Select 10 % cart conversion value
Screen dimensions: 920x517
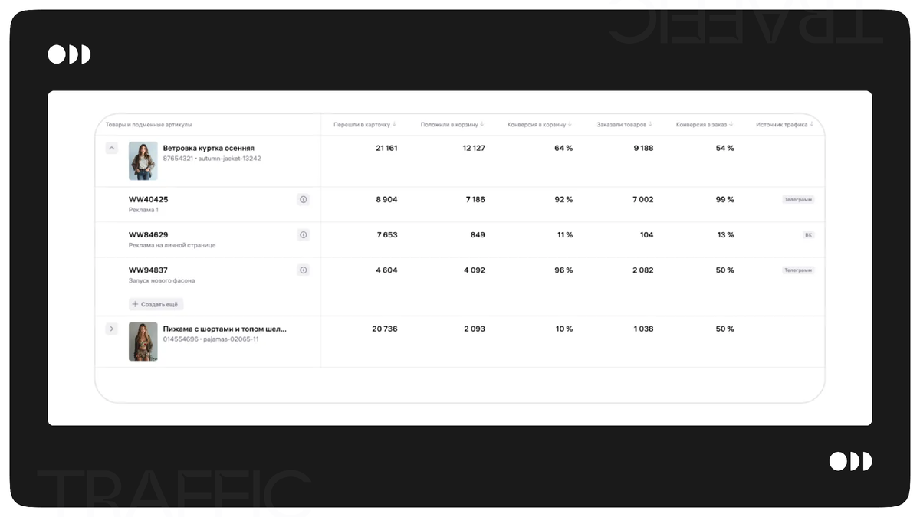pyautogui.click(x=563, y=329)
